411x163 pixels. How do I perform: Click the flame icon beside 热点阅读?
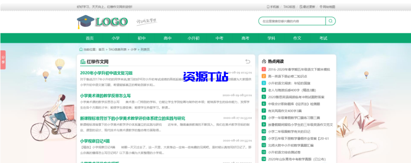click(x=264, y=62)
